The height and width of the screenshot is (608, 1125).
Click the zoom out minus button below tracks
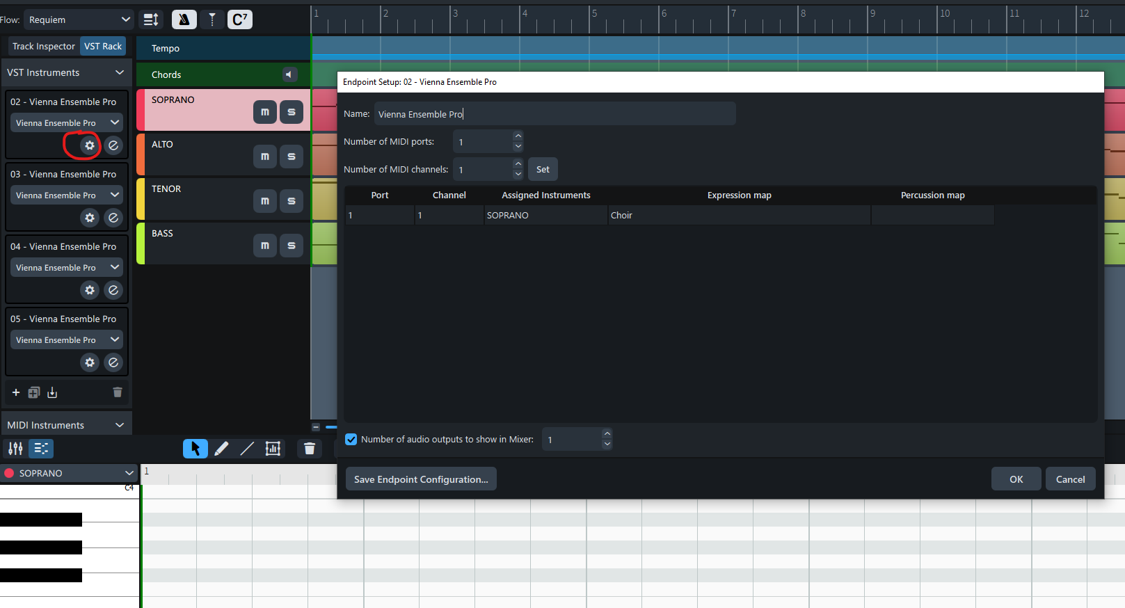point(316,427)
